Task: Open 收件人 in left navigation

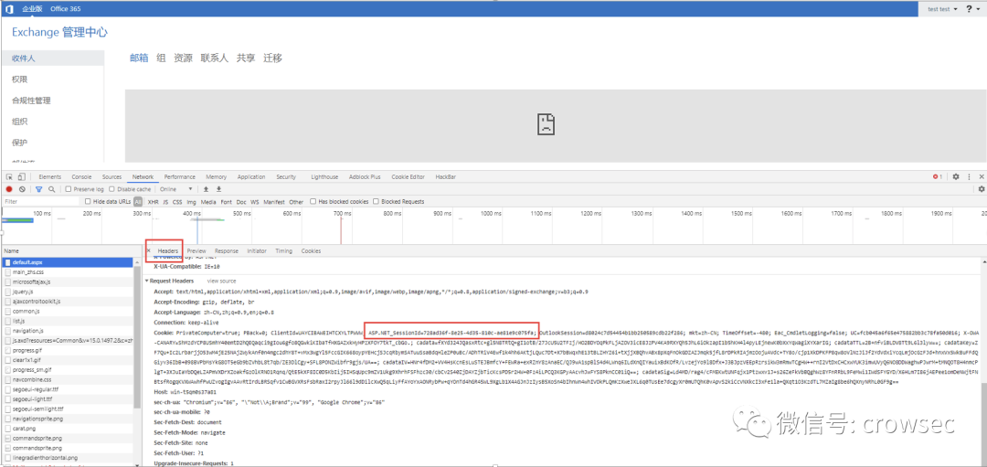Action: coord(51,58)
